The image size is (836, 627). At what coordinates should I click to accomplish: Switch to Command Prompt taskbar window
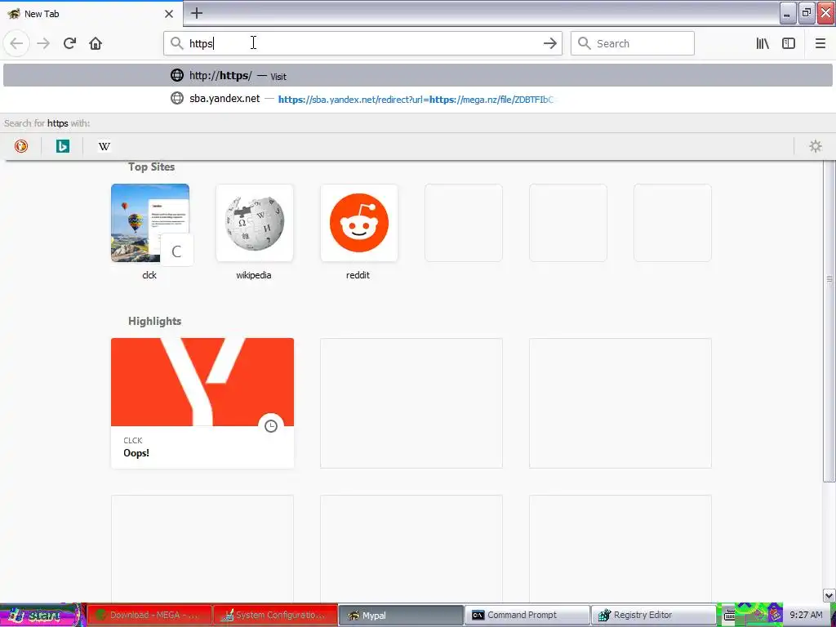[x=527, y=616]
